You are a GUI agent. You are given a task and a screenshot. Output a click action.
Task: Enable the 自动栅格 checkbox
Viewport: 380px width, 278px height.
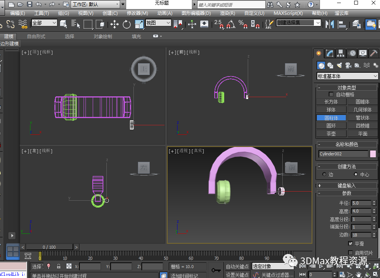(331, 94)
